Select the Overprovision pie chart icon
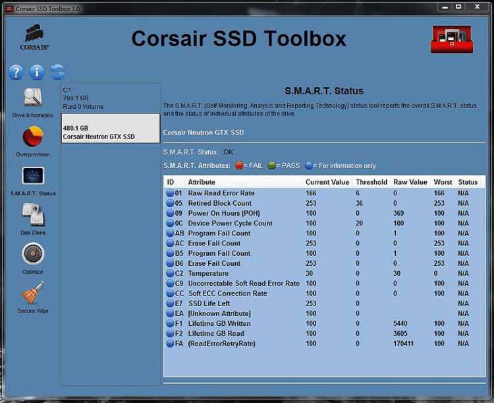This screenshot has width=494, height=403. point(32,138)
